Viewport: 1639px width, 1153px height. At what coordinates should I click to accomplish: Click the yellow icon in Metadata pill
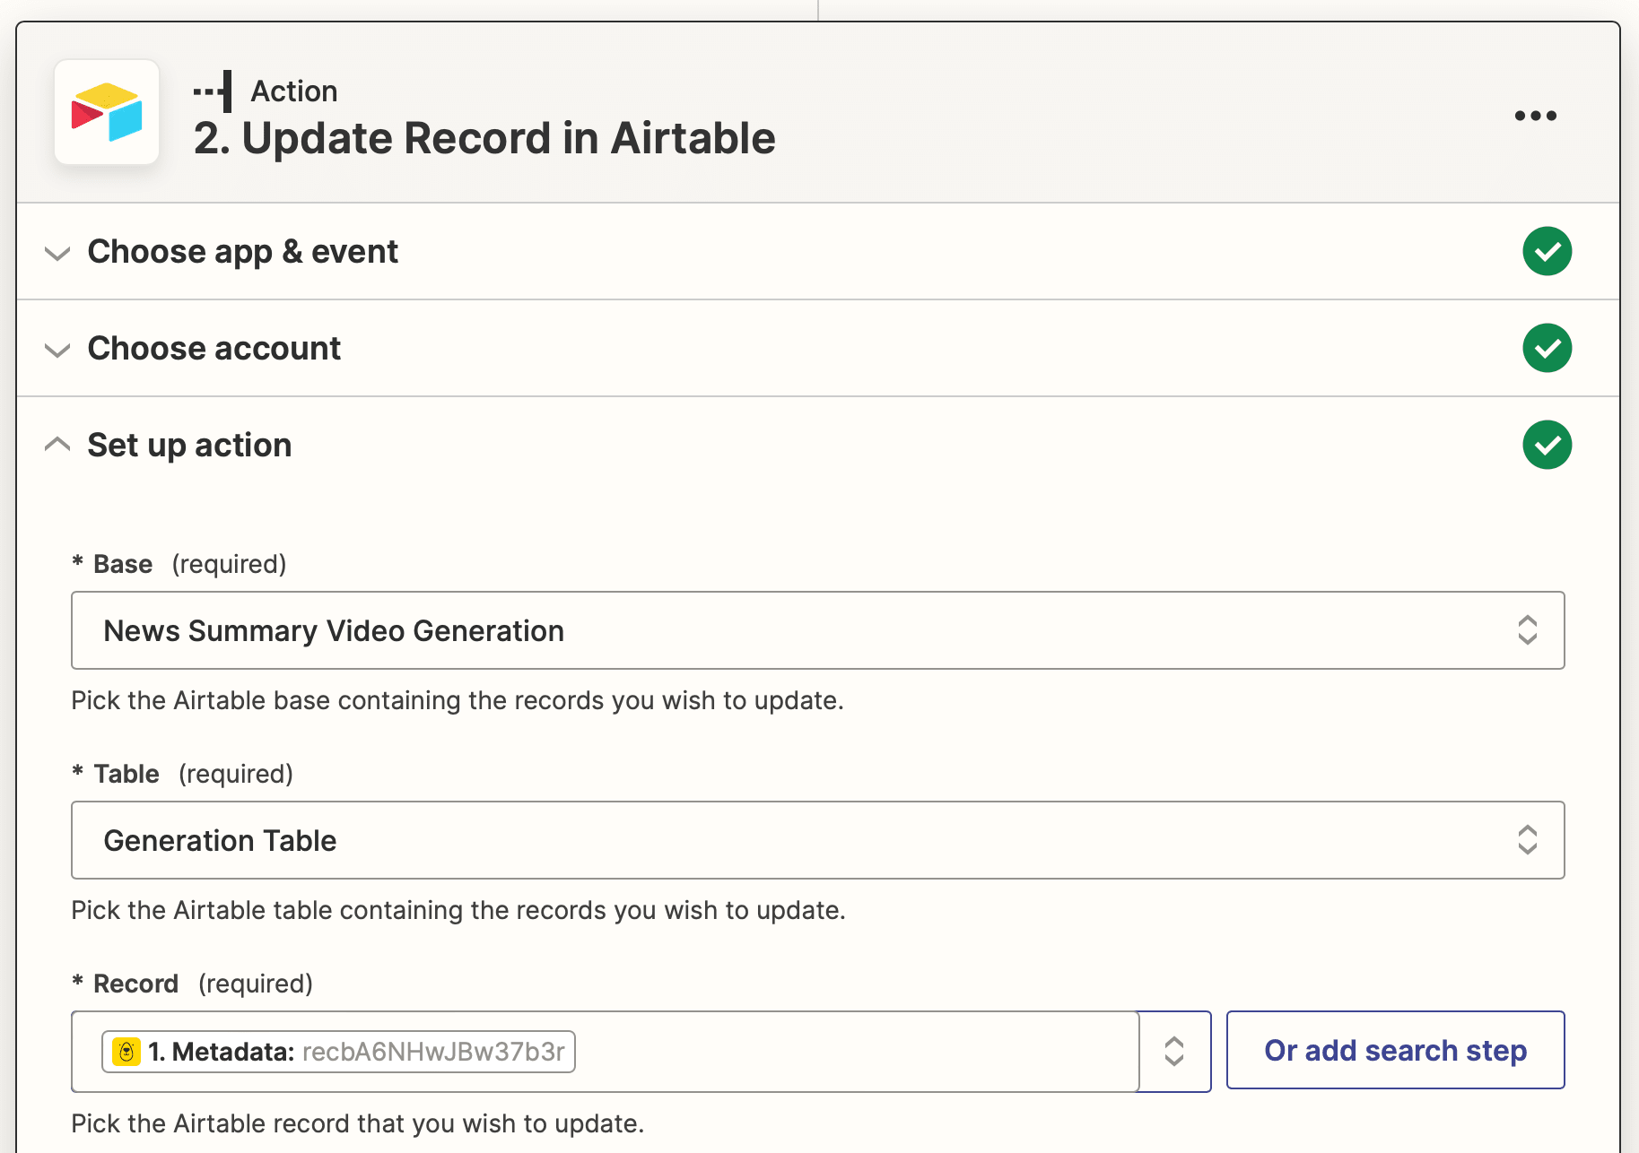click(x=126, y=1052)
